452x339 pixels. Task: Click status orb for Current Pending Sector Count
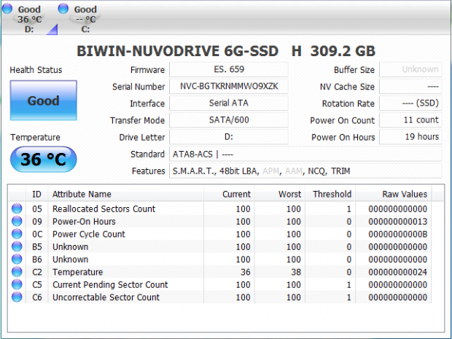(x=17, y=284)
